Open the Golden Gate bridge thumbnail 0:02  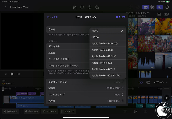163,61
